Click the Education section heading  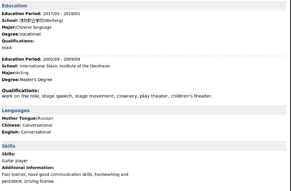pyautogui.click(x=14, y=6)
